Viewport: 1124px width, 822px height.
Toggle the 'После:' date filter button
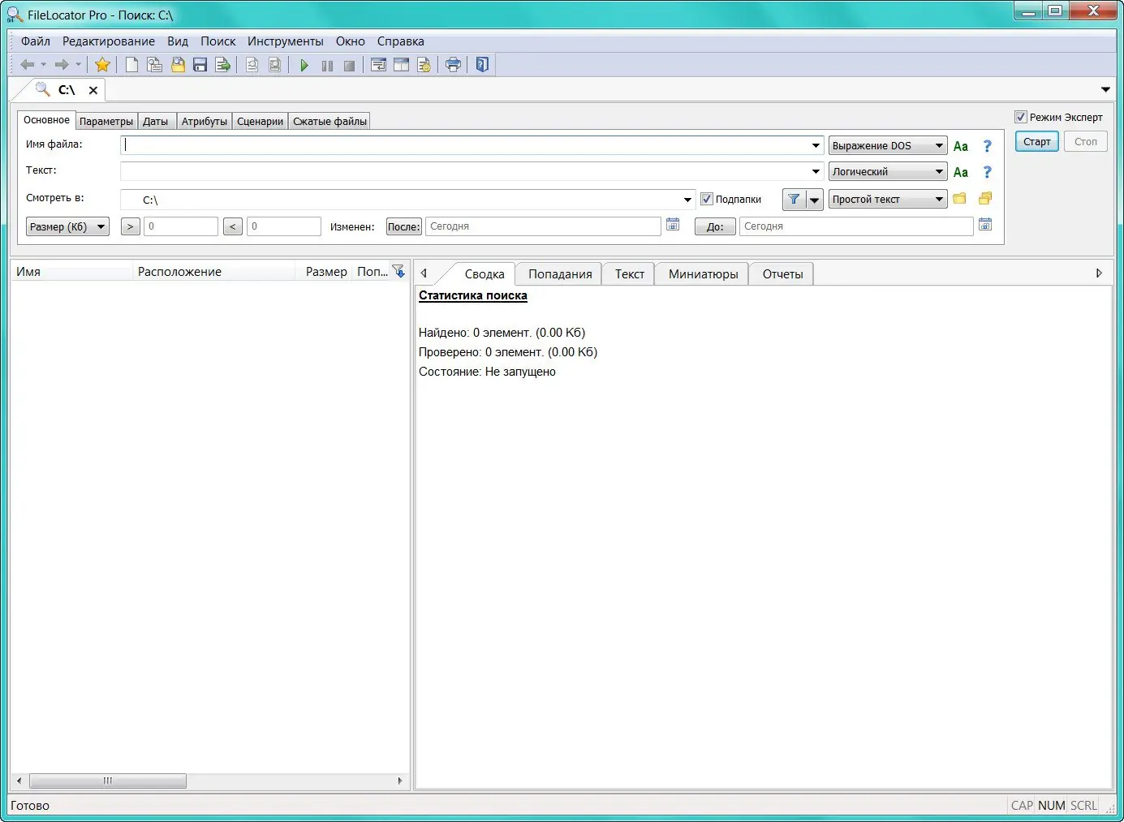coord(404,227)
